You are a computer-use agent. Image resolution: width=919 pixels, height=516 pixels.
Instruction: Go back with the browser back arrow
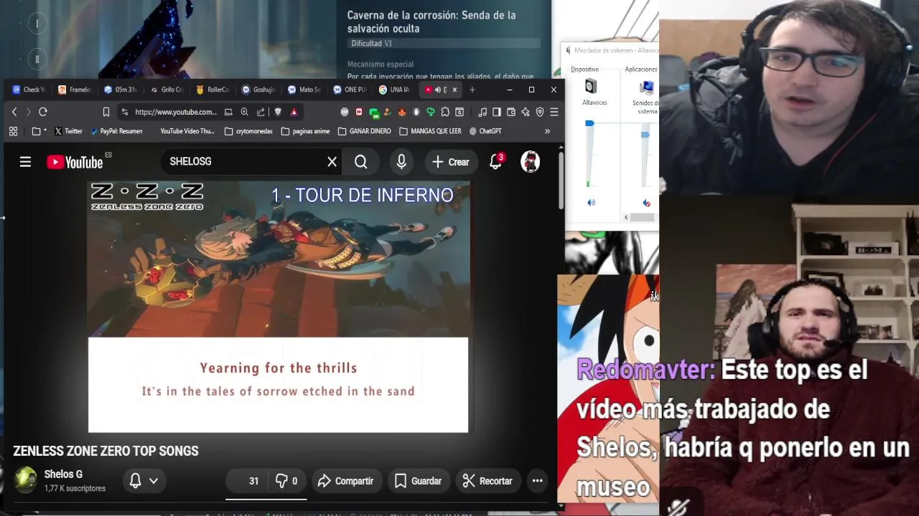point(14,112)
